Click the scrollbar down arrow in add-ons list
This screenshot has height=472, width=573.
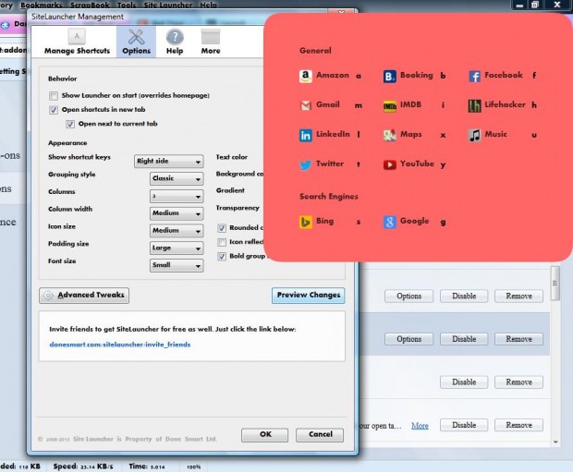[x=555, y=442]
